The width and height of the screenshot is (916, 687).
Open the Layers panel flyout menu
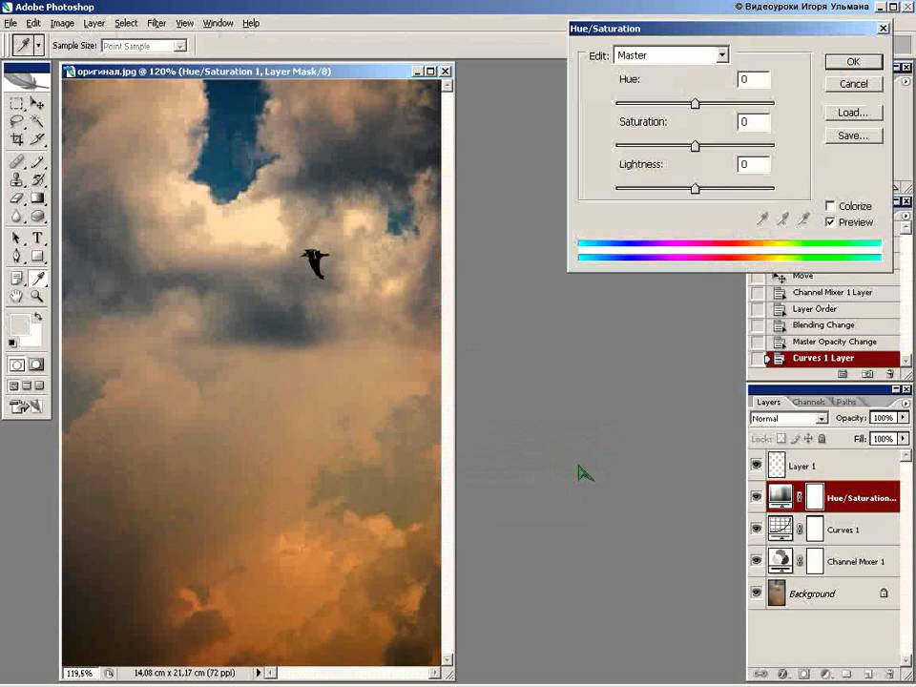coord(906,403)
